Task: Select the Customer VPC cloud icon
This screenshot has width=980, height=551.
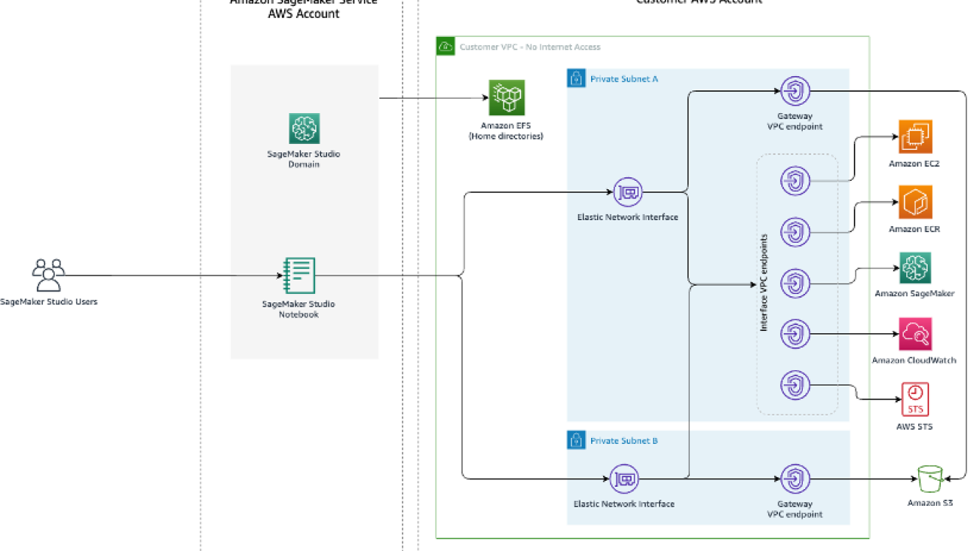Action: pos(446,46)
